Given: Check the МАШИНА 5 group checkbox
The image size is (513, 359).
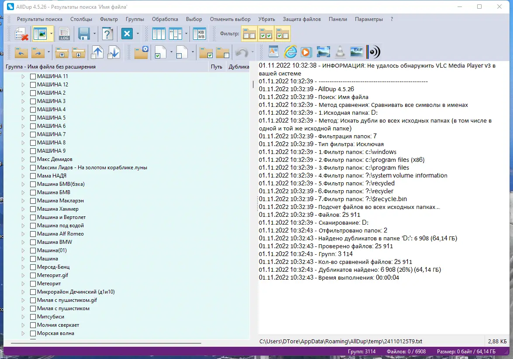Looking at the screenshot, I should click(33, 118).
